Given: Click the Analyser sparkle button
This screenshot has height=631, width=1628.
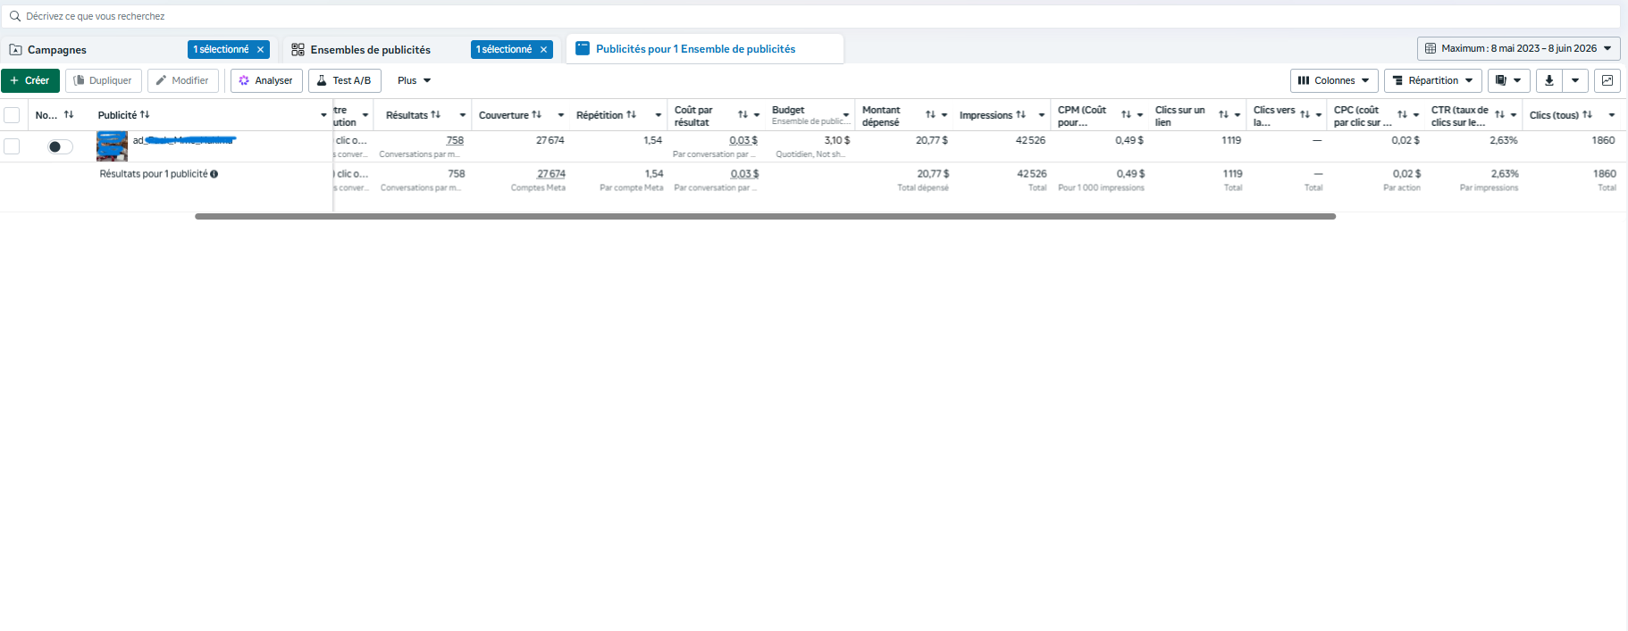Looking at the screenshot, I should (266, 80).
